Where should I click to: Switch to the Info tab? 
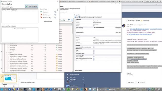(76, 17)
